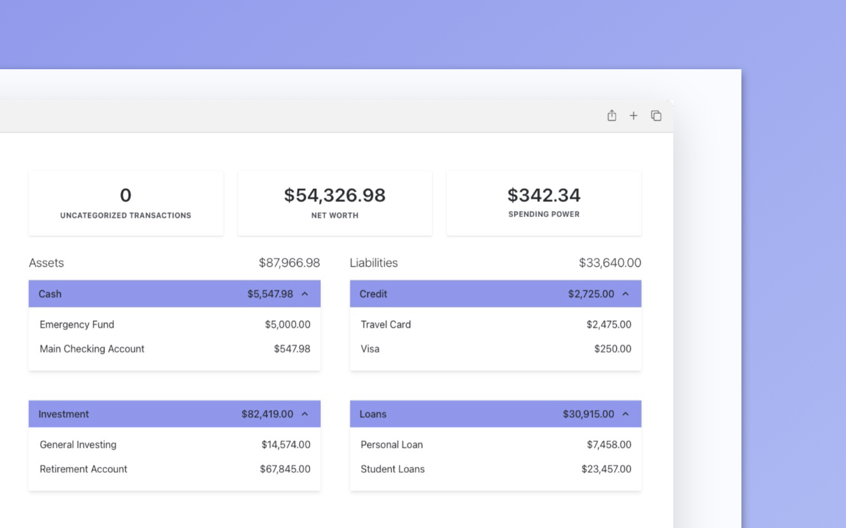Click the $5,000.00 Emergency Fund balance
Screen dimensions: 846x528
pyautogui.click(x=287, y=324)
